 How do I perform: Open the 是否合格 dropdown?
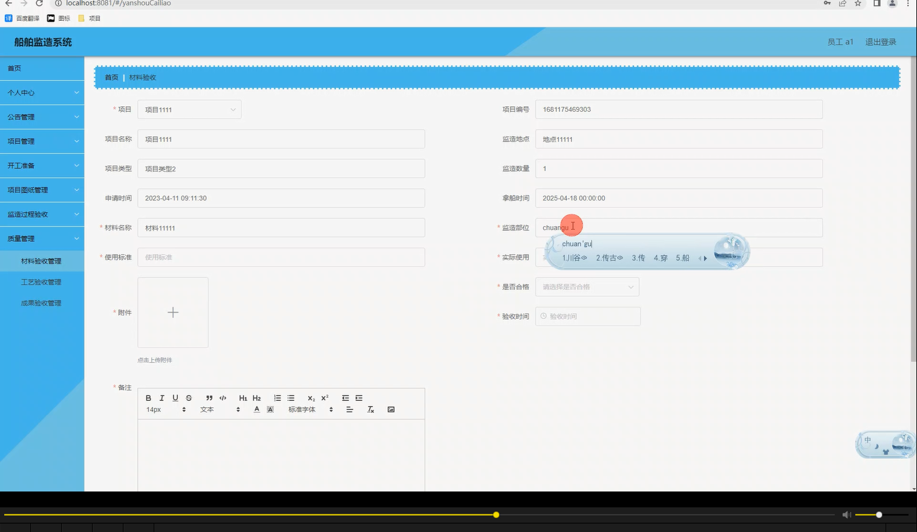[587, 287]
